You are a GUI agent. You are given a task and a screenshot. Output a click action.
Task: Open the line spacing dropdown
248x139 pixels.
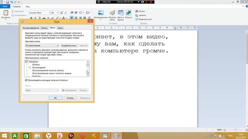88,13
